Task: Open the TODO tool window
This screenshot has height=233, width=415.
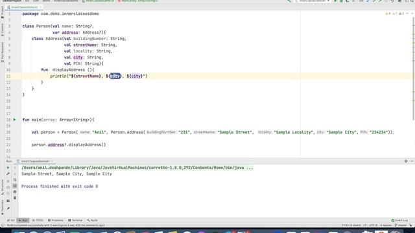Action: point(38,220)
